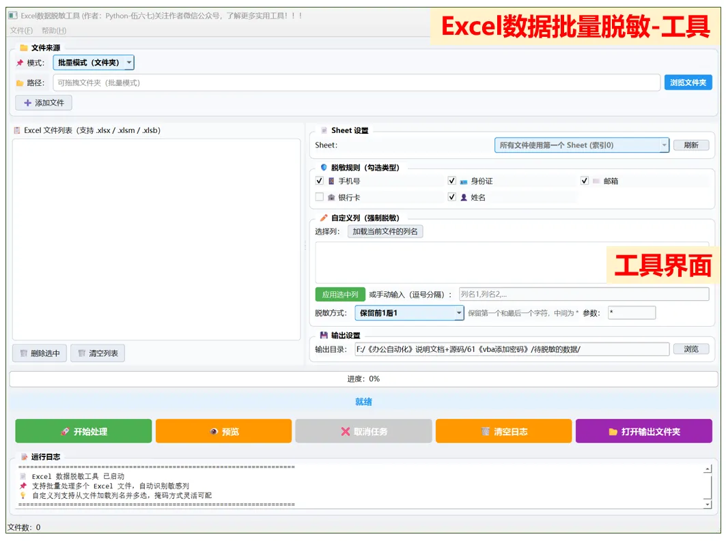Open the 帮助(H) menu
Screen dimensions: 726x541
coord(54,31)
